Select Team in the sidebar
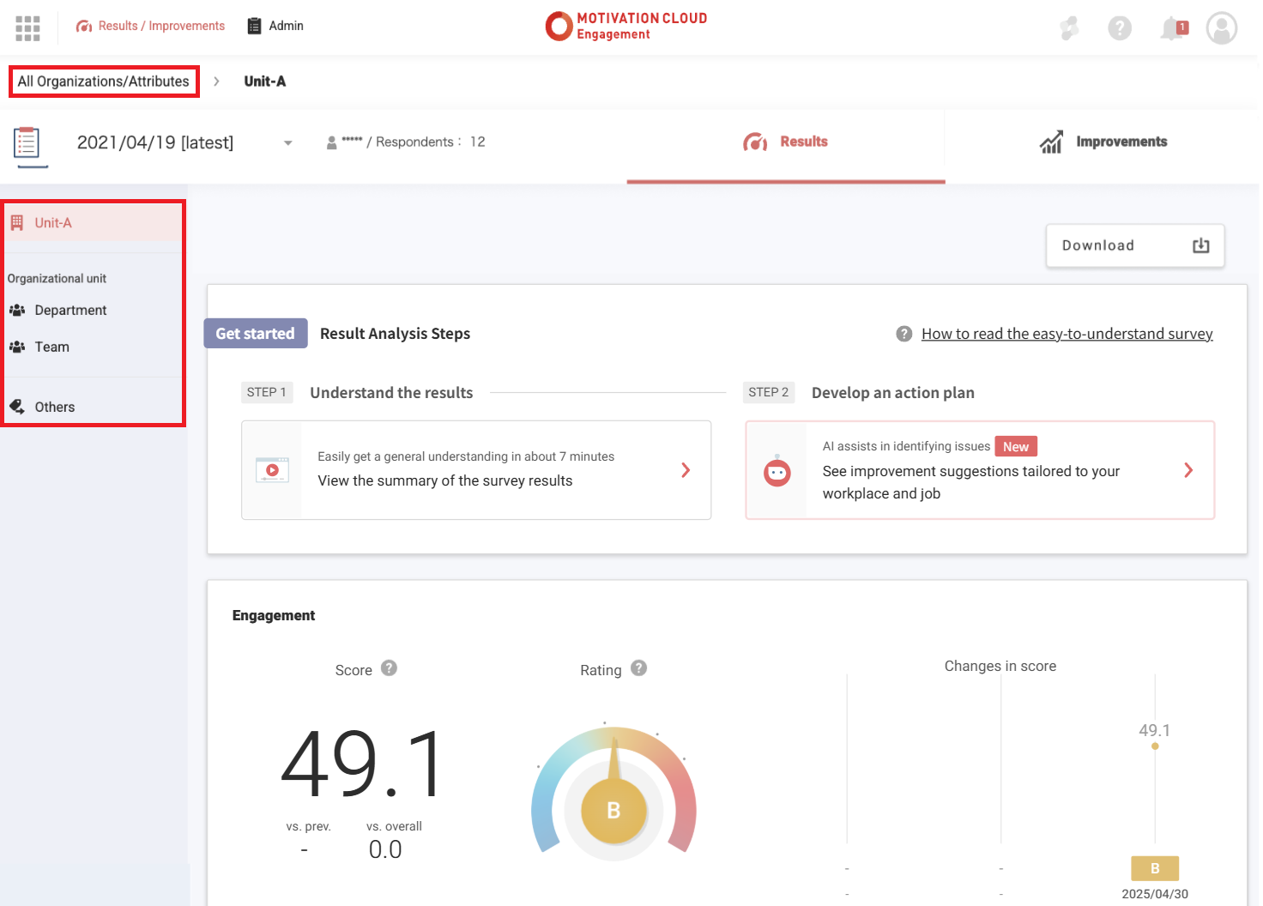Viewport: 1263px width, 906px height. pyautogui.click(x=51, y=347)
